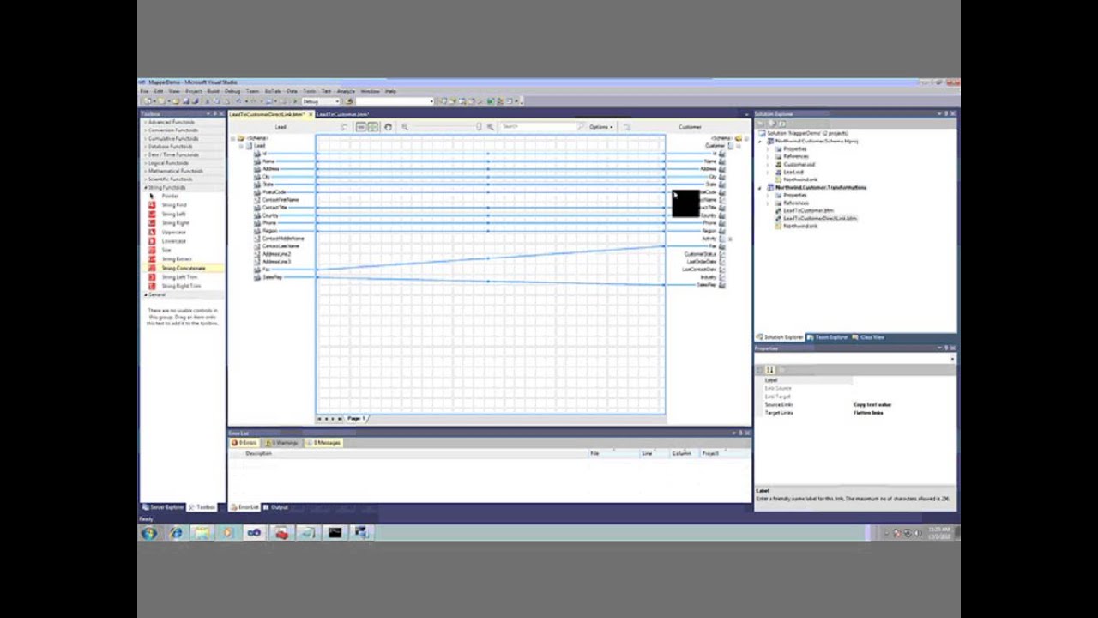This screenshot has width=1098, height=618.
Task: Open the command prompt from the taskbar
Action: coord(335,533)
